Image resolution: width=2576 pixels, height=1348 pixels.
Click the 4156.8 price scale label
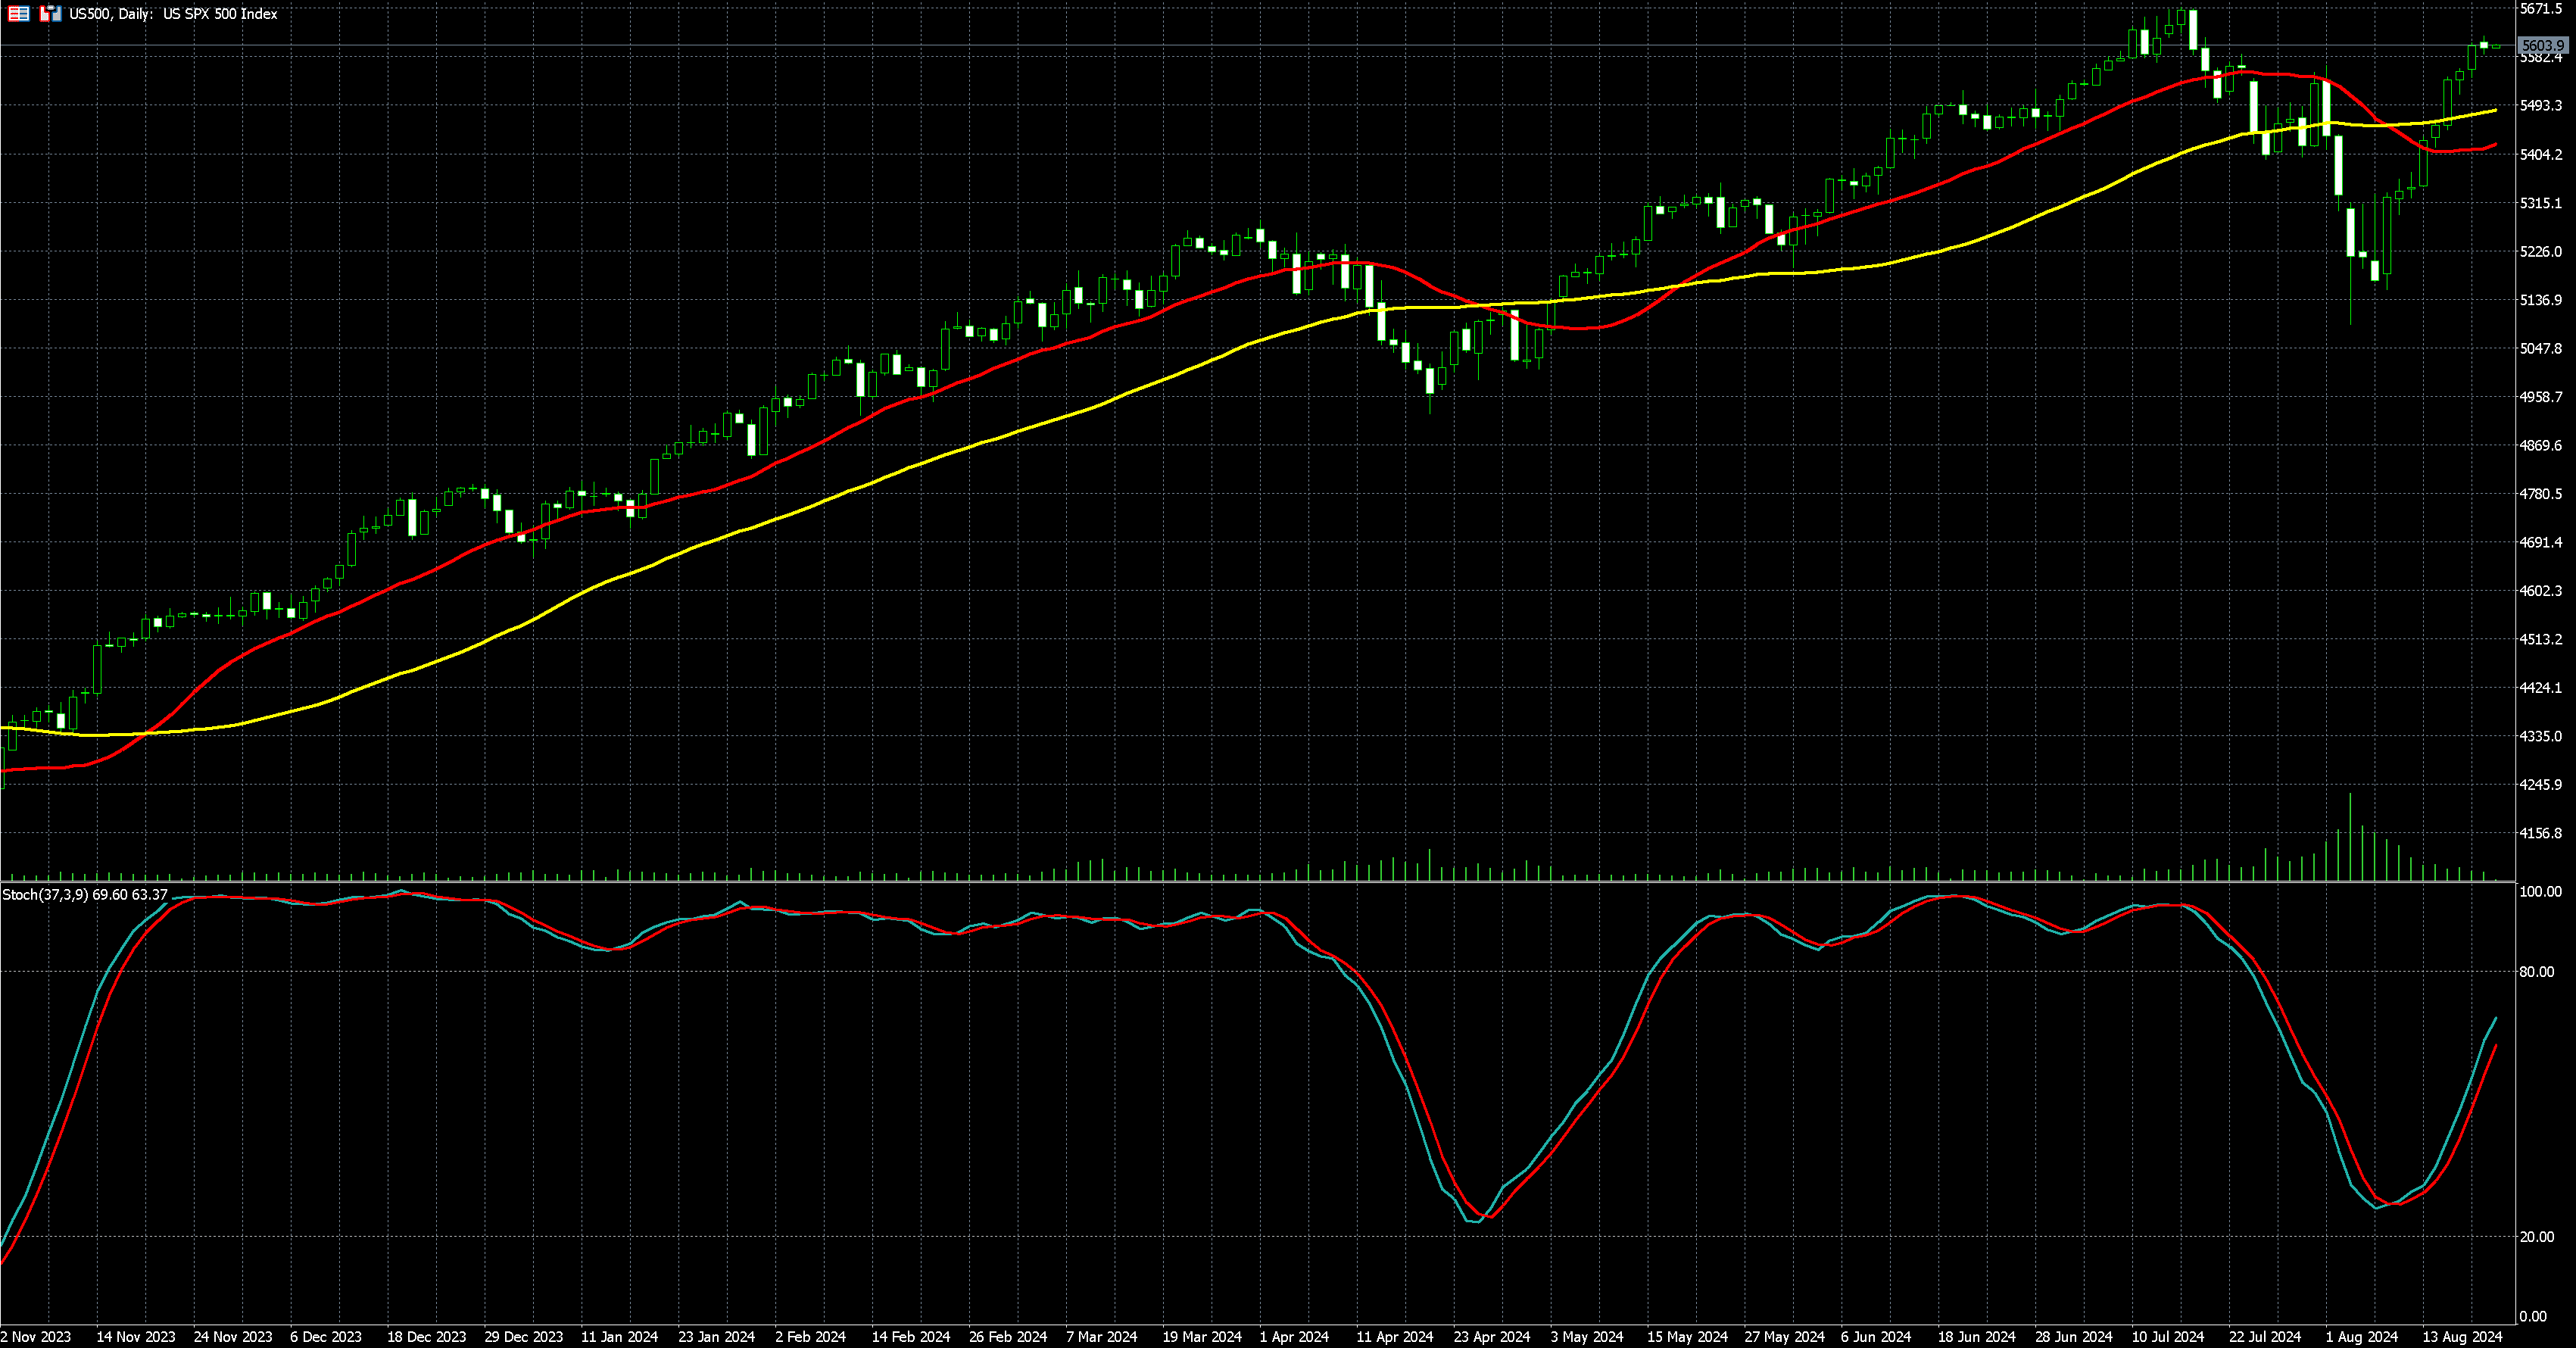coord(2540,833)
